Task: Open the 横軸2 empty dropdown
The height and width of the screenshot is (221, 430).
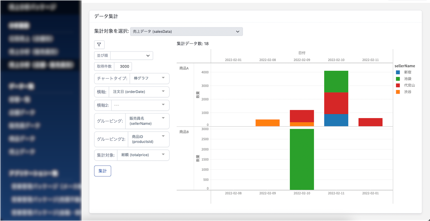Action: point(140,105)
